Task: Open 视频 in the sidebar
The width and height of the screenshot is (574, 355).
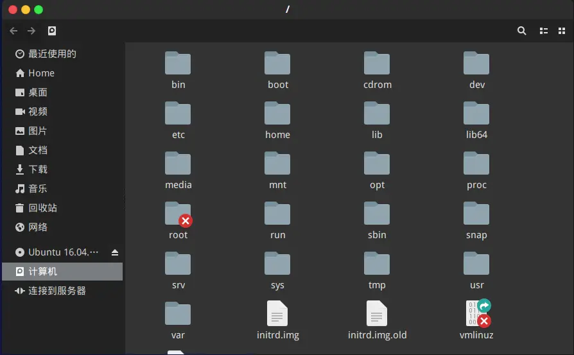Action: [62, 112]
